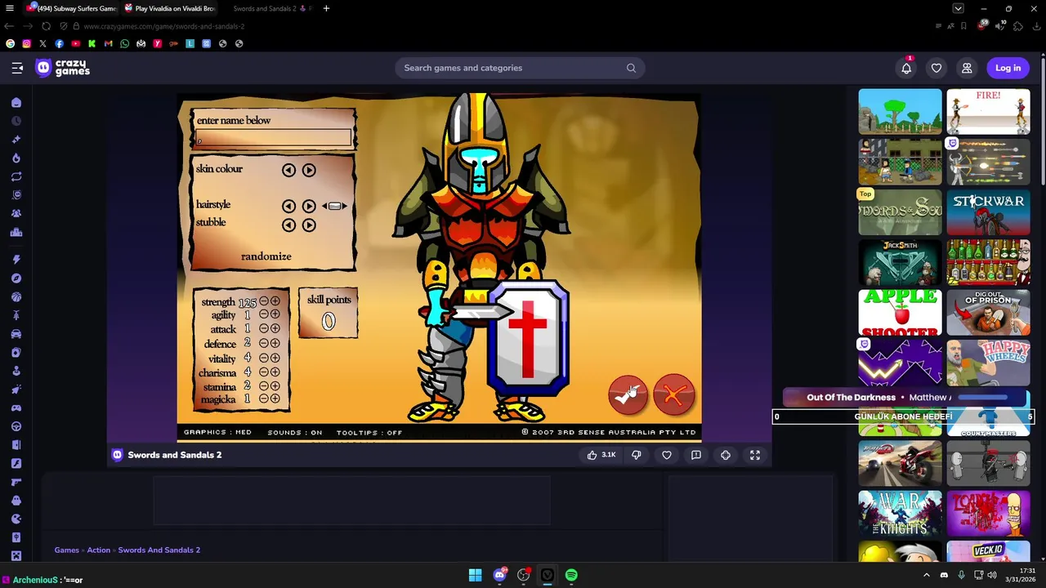This screenshot has width=1046, height=588.
Task: Open Discord from the taskbar
Action: coord(499,575)
